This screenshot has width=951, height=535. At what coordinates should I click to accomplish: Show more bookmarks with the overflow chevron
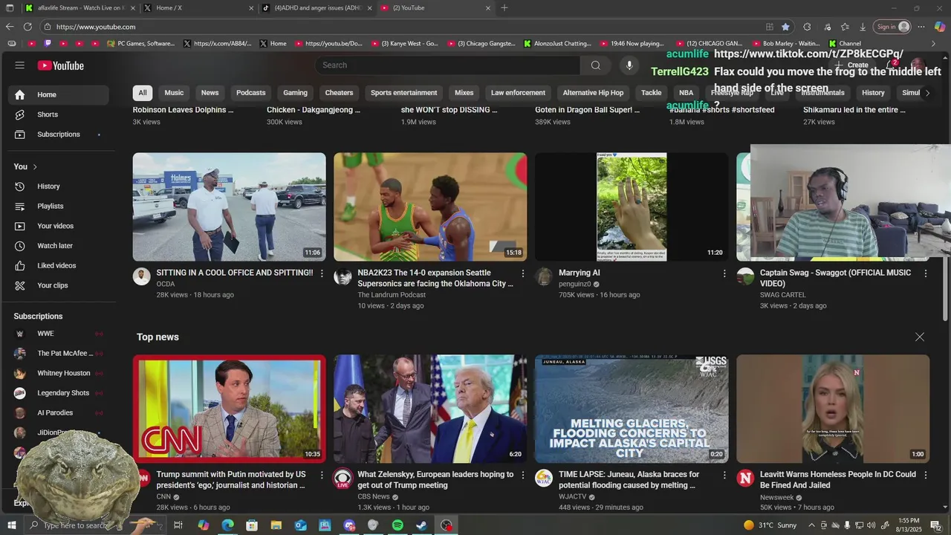933,43
